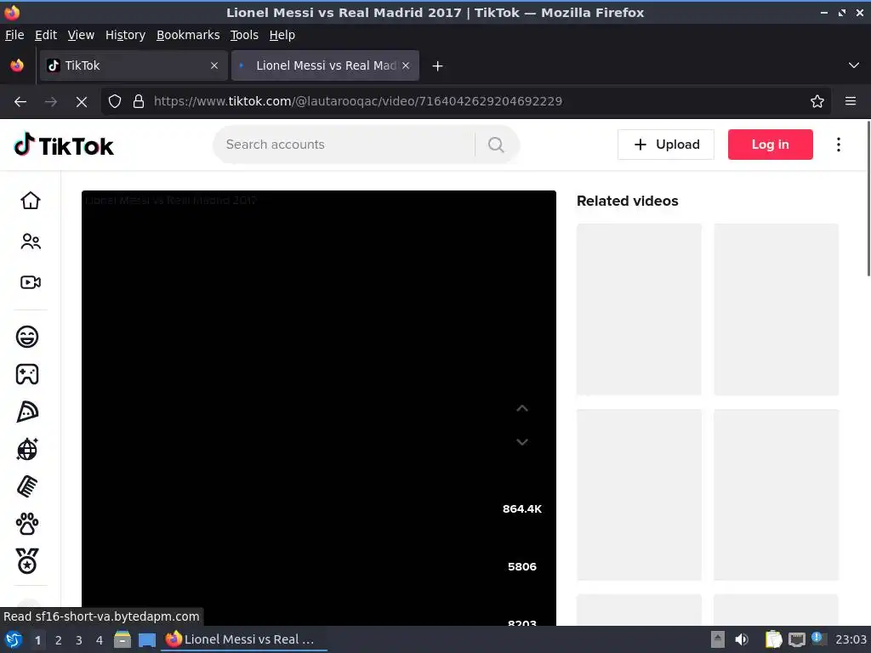The height and width of the screenshot is (653, 871).
Task: Stop page loading with X button
Action: [x=82, y=102]
